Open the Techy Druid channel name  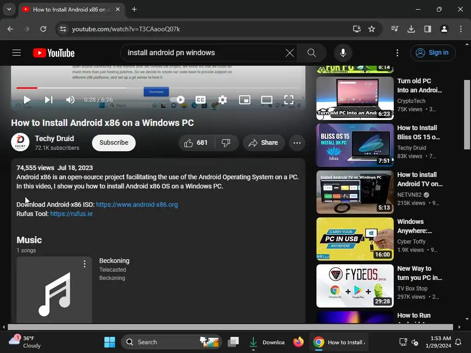[54, 138]
